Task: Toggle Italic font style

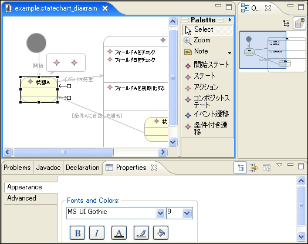Action: pyautogui.click(x=97, y=233)
